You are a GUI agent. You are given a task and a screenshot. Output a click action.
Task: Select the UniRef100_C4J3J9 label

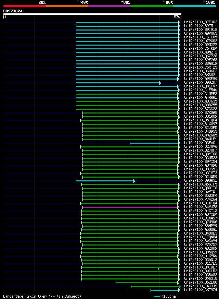(x=201, y=286)
